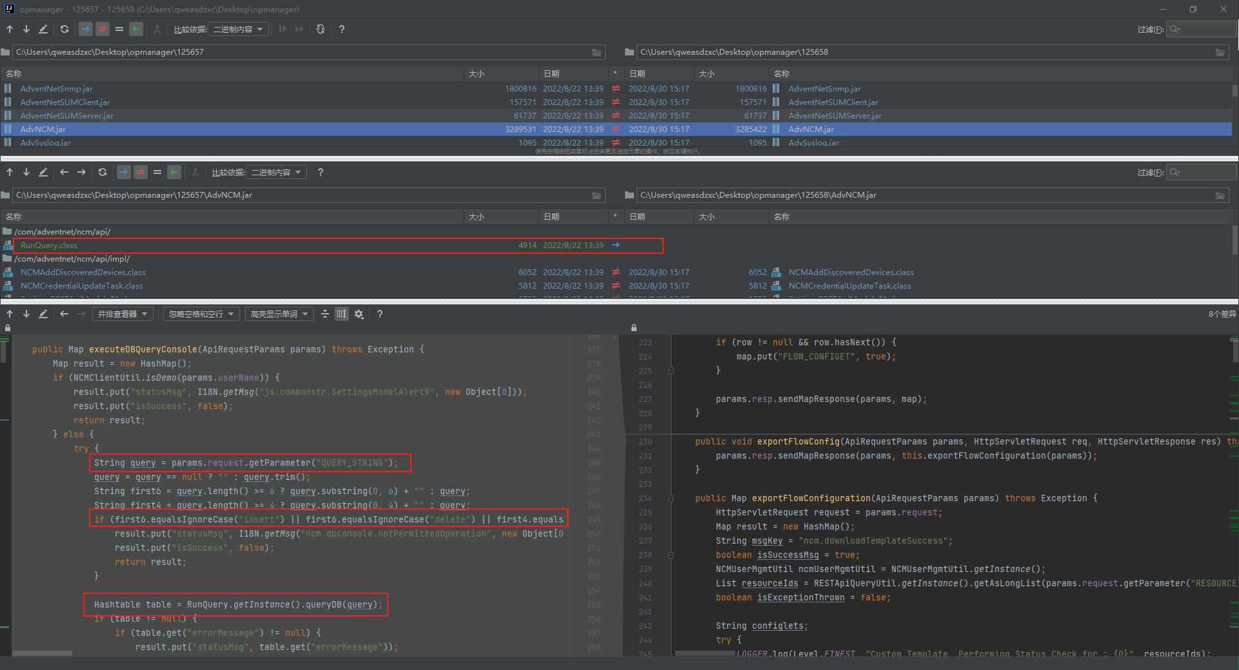Click 大小 column header in jar left pane
1239x670 pixels.
pyautogui.click(x=476, y=216)
